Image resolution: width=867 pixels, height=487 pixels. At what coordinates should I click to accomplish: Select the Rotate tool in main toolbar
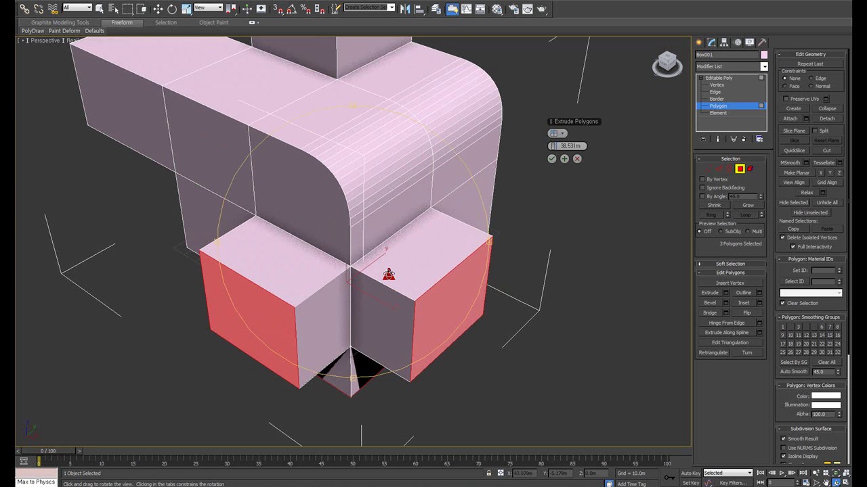pos(172,9)
